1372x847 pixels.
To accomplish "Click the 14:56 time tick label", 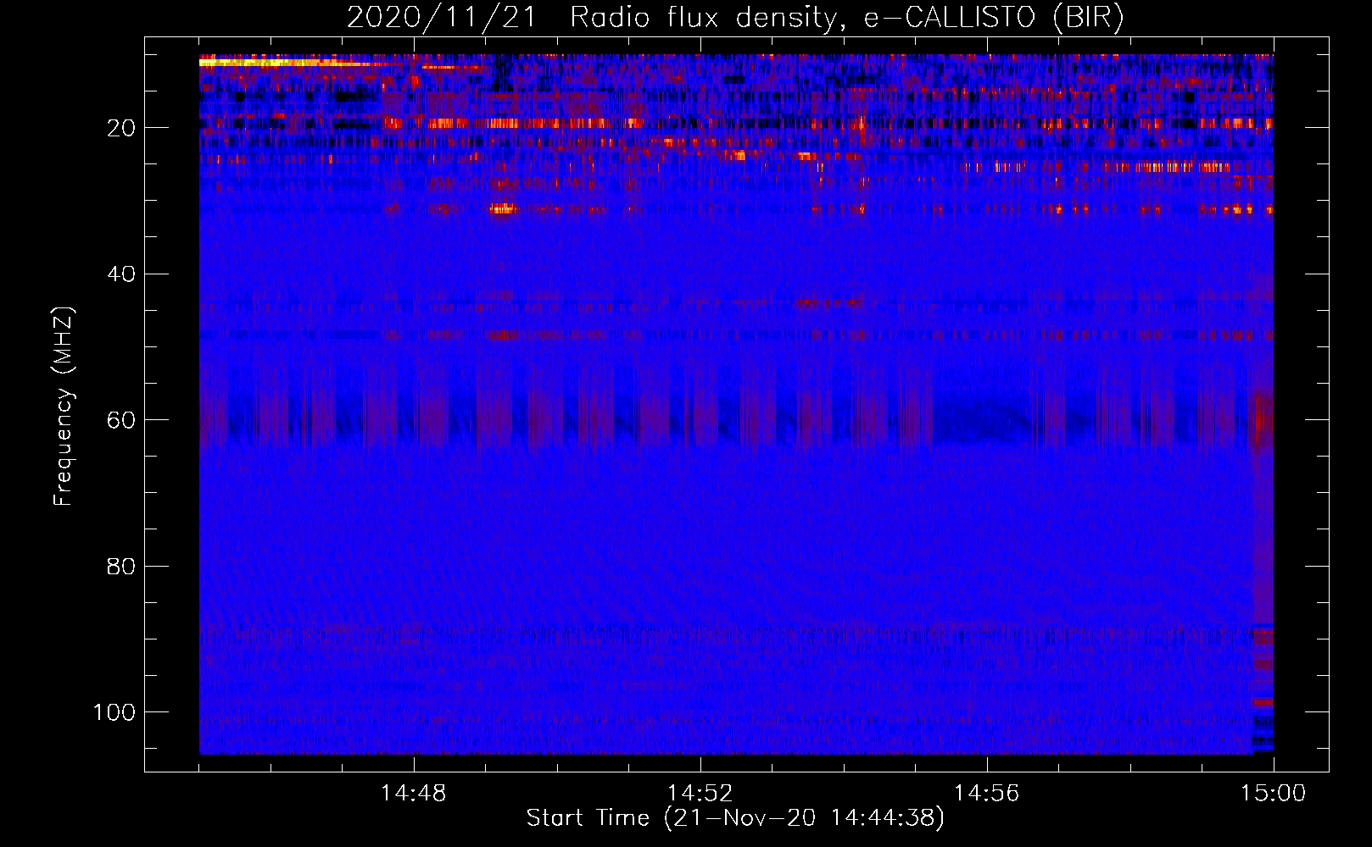I will pyautogui.click(x=986, y=794).
